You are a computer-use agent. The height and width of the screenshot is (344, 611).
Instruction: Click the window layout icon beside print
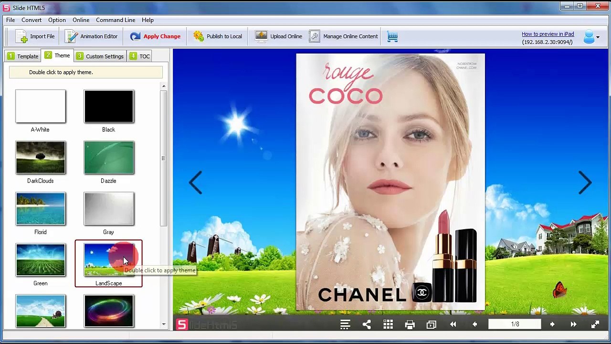[x=432, y=325]
